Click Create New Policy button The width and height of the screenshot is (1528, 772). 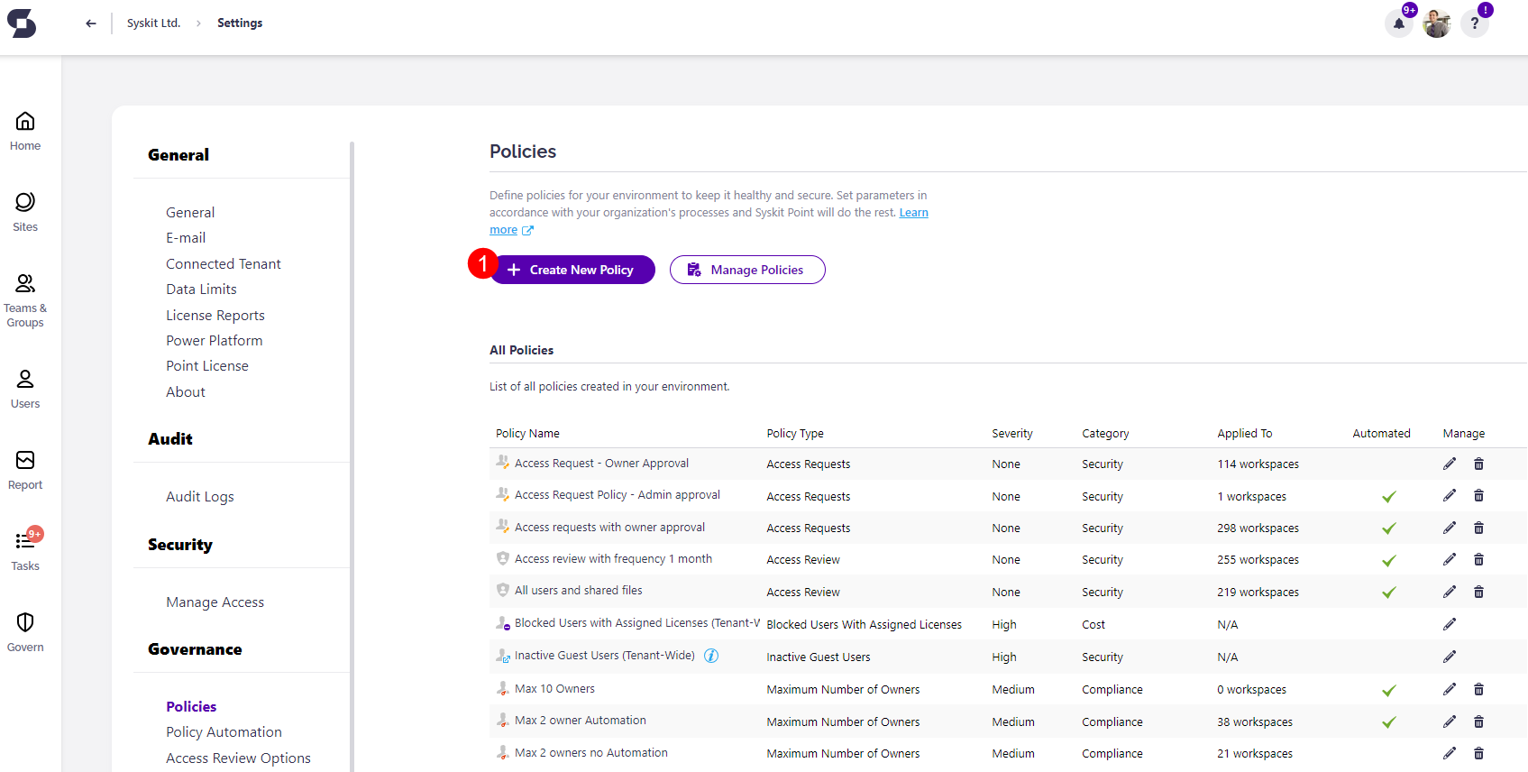click(572, 270)
